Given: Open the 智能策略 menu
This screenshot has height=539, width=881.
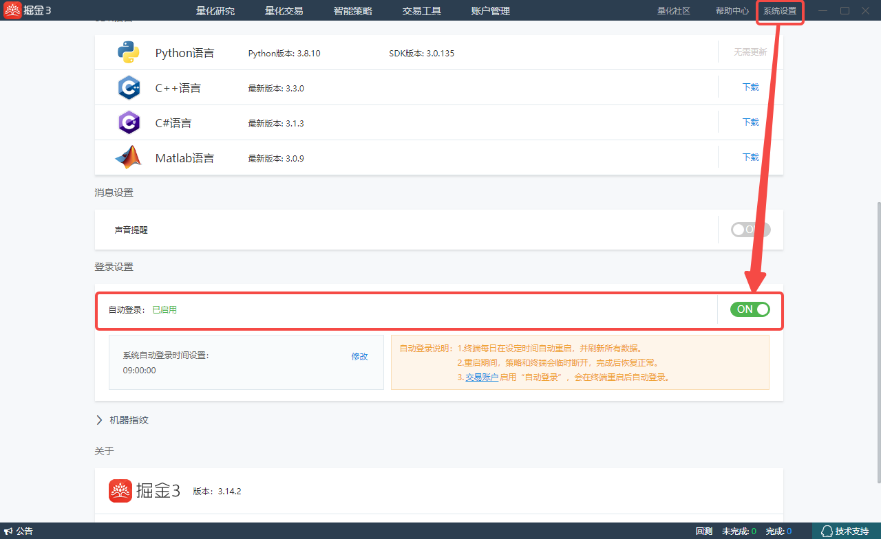Looking at the screenshot, I should (x=353, y=11).
